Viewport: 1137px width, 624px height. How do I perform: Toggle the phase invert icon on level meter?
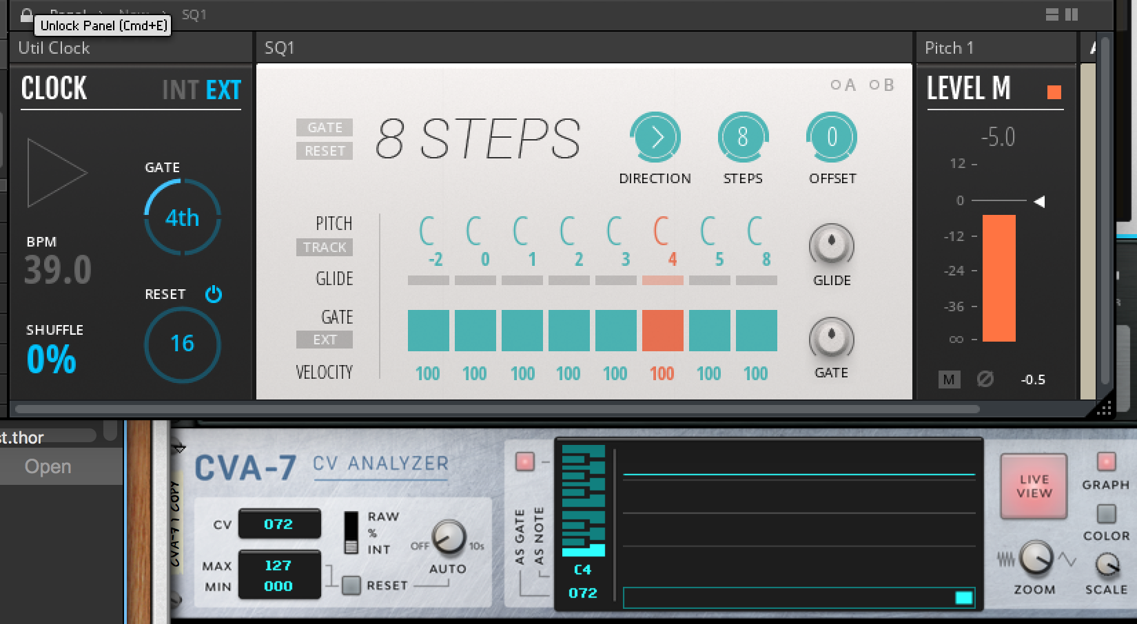[x=985, y=379]
